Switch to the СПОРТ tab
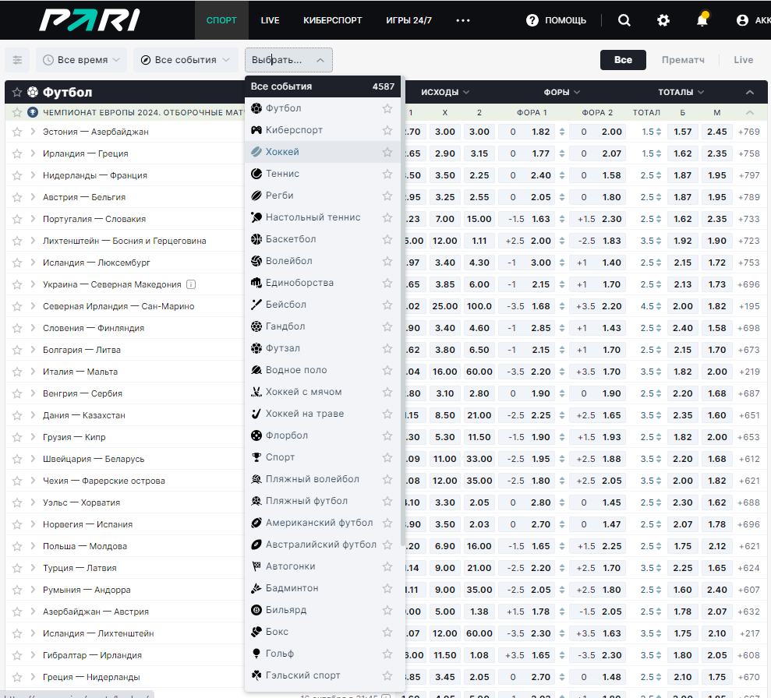This screenshot has width=771, height=698. pos(221,20)
